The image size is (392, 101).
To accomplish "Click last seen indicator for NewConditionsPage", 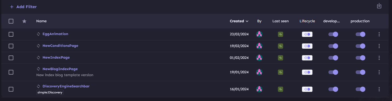I will pos(281,46).
